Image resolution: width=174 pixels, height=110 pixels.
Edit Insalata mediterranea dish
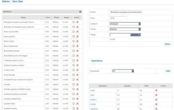(73, 99)
